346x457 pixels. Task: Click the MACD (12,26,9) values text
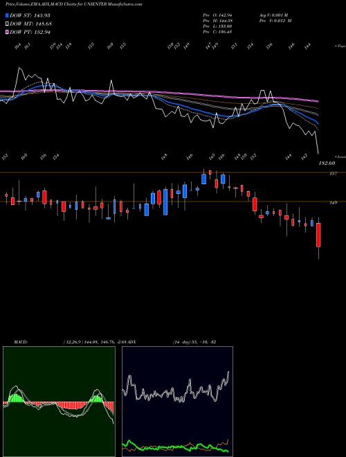[95, 342]
